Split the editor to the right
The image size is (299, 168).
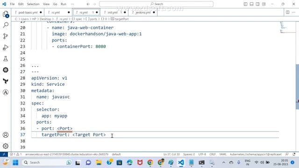[x=288, y=13]
